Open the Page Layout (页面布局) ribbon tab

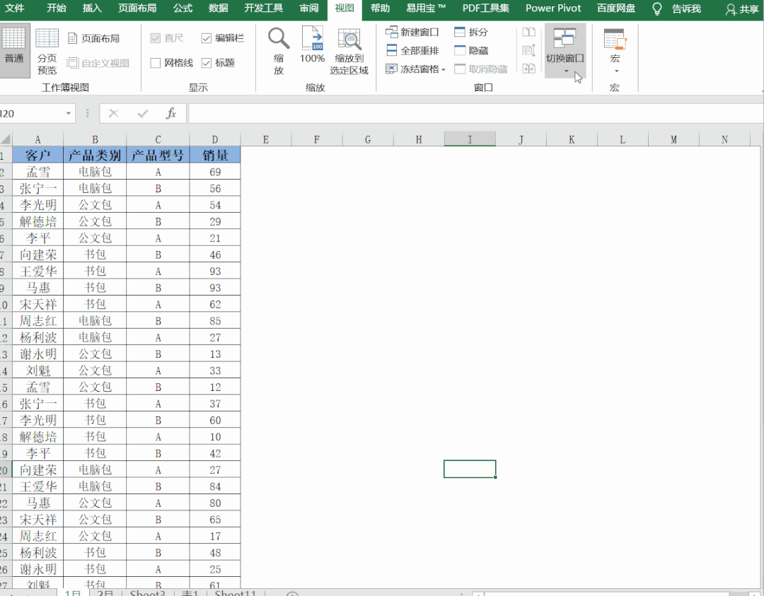[x=137, y=8]
